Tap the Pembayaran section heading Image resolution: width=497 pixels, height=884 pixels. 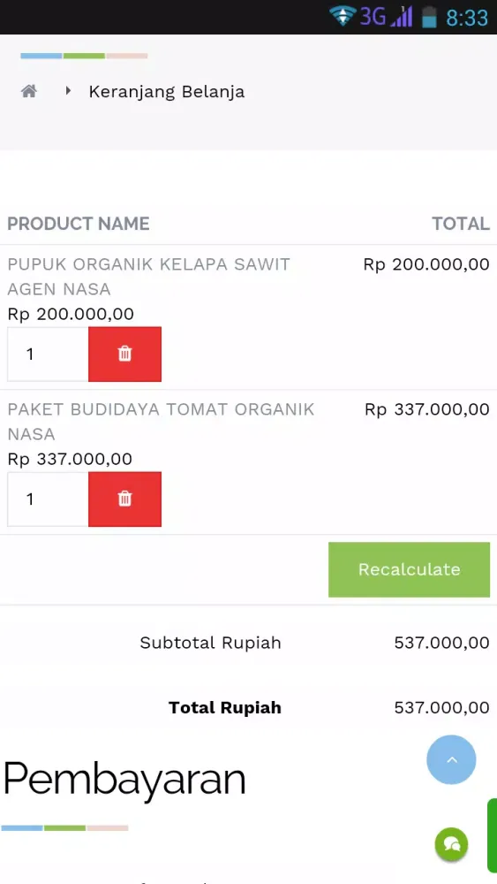tap(124, 779)
